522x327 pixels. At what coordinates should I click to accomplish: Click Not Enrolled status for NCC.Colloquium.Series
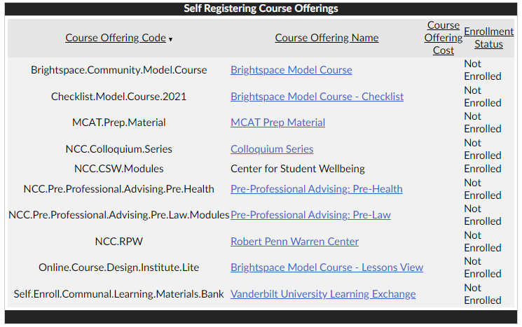point(482,149)
